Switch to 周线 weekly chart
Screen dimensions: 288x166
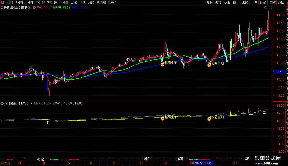pyautogui.click(x=83, y=2)
